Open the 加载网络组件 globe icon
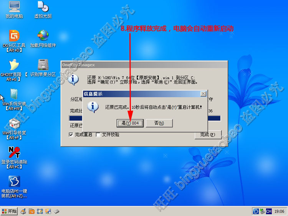The height and width of the screenshot is (216, 288). click(43, 38)
